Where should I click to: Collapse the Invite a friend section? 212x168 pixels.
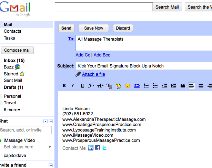point(51,165)
